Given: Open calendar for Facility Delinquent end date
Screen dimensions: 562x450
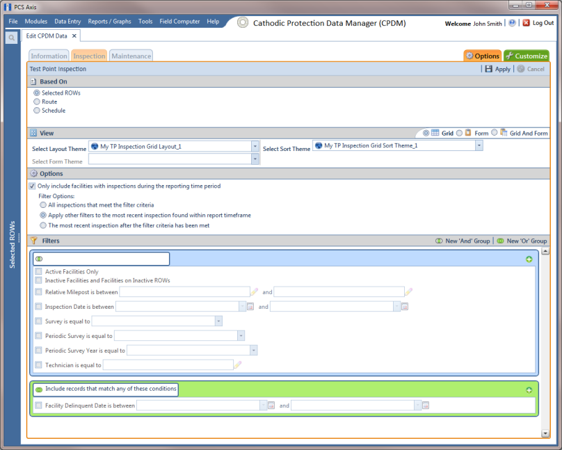Looking at the screenshot, I should tap(426, 405).
